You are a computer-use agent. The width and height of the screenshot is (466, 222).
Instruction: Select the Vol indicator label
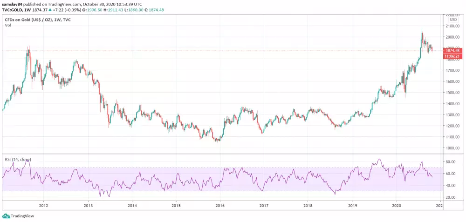click(8, 25)
